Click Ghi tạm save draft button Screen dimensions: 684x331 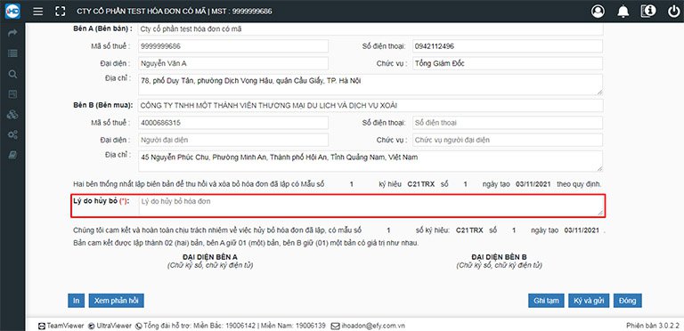point(546,301)
